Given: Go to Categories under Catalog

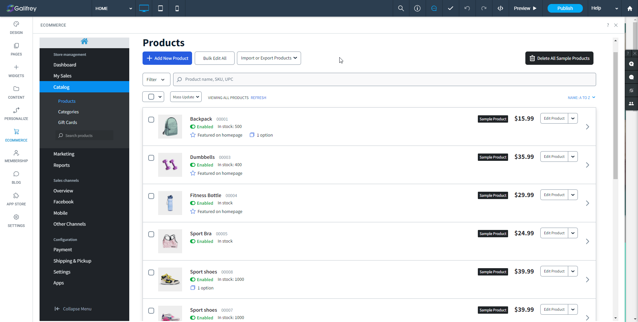Looking at the screenshot, I should pyautogui.click(x=68, y=112).
